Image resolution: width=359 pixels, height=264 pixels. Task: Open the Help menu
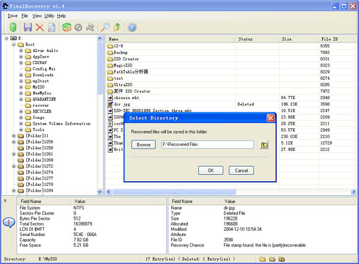click(x=61, y=16)
